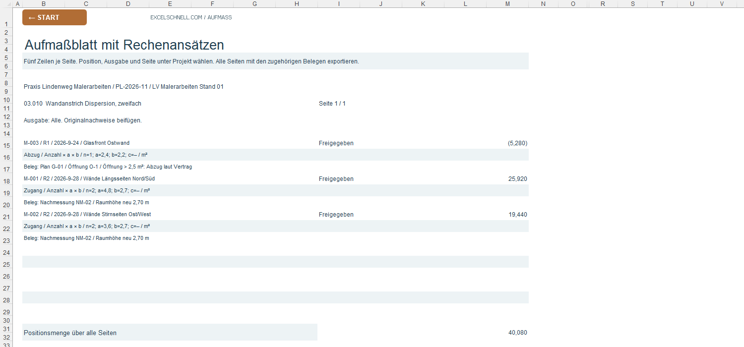Image resolution: width=744 pixels, height=347 pixels.
Task: Select the "Beleg: Plan G-01" receipt line
Action: [108, 167]
